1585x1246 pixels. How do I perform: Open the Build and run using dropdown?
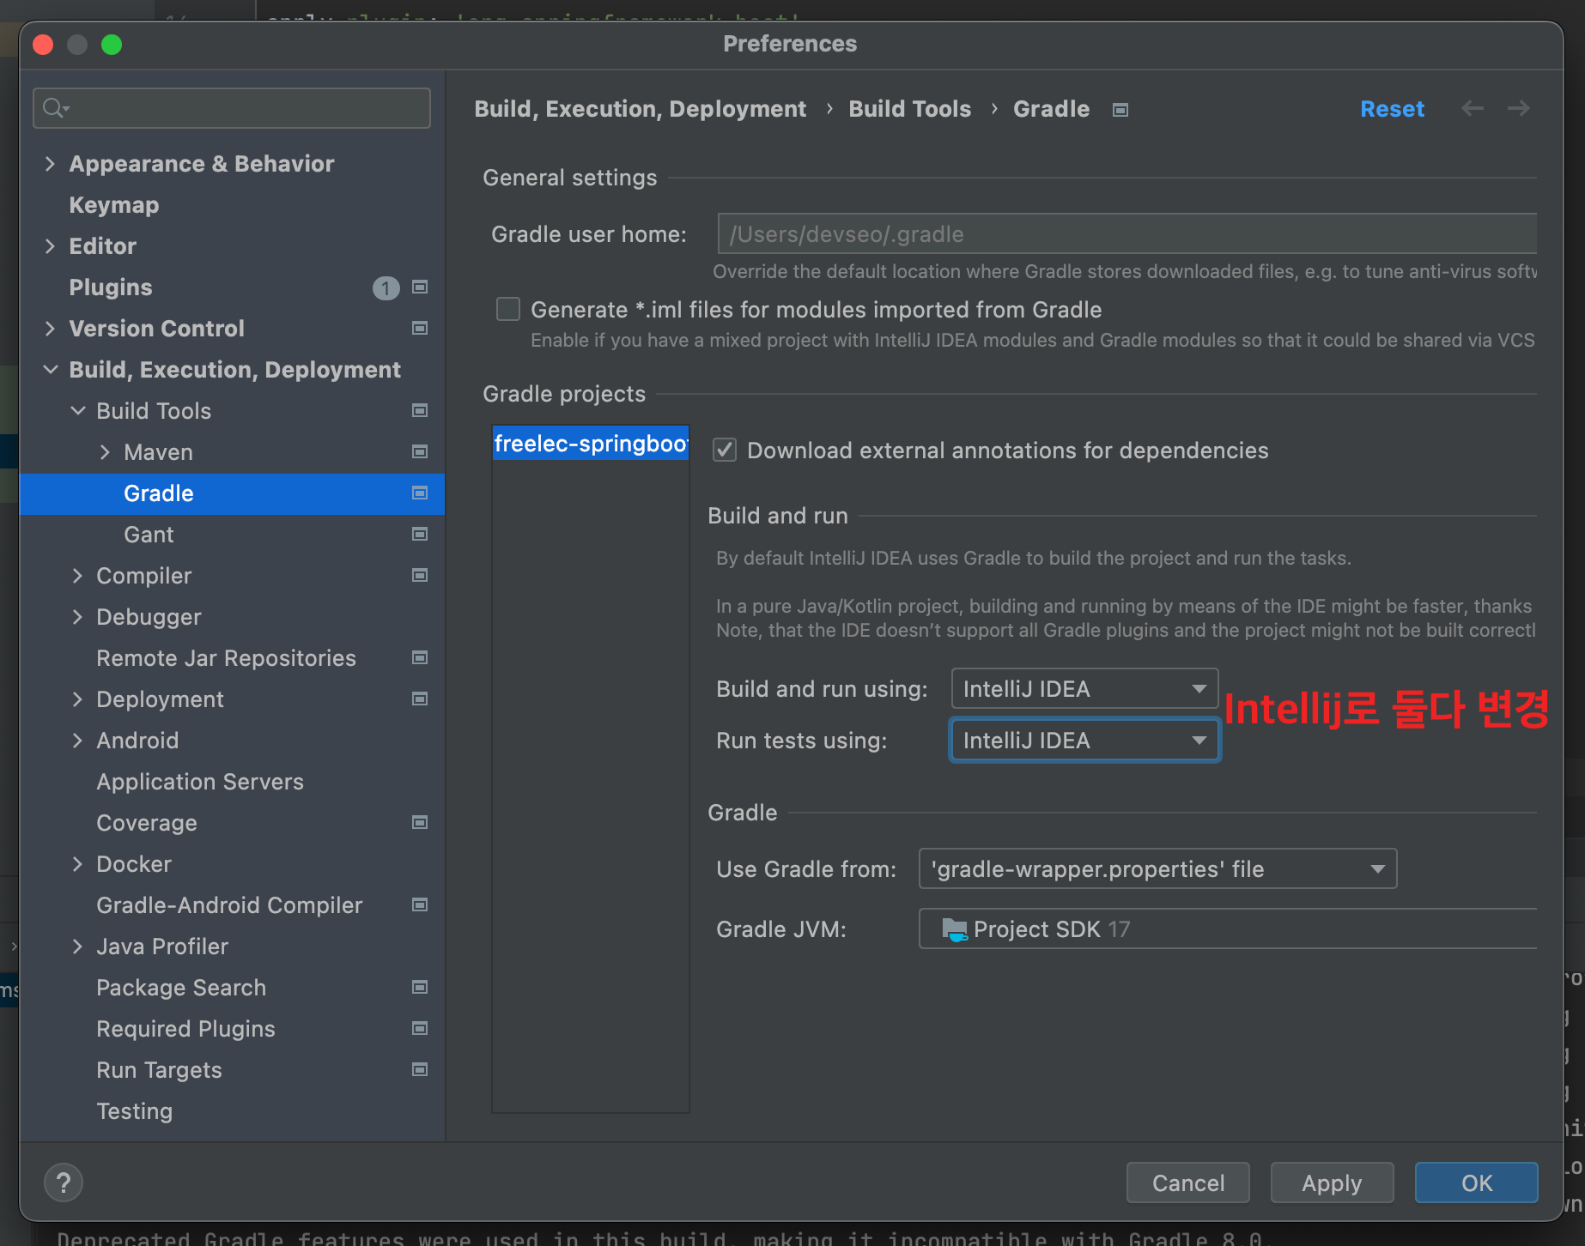point(1084,688)
